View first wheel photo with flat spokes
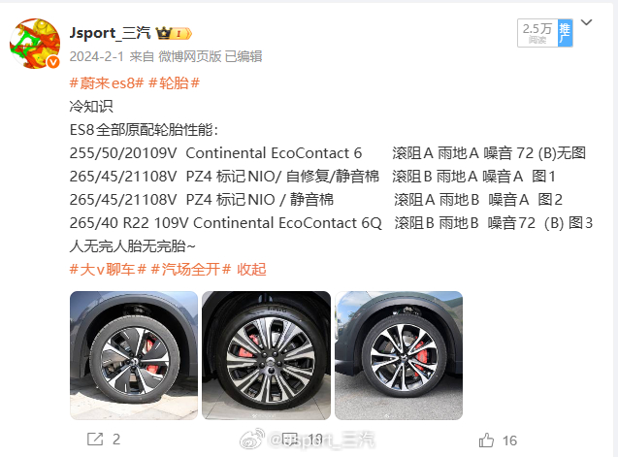 134,355
